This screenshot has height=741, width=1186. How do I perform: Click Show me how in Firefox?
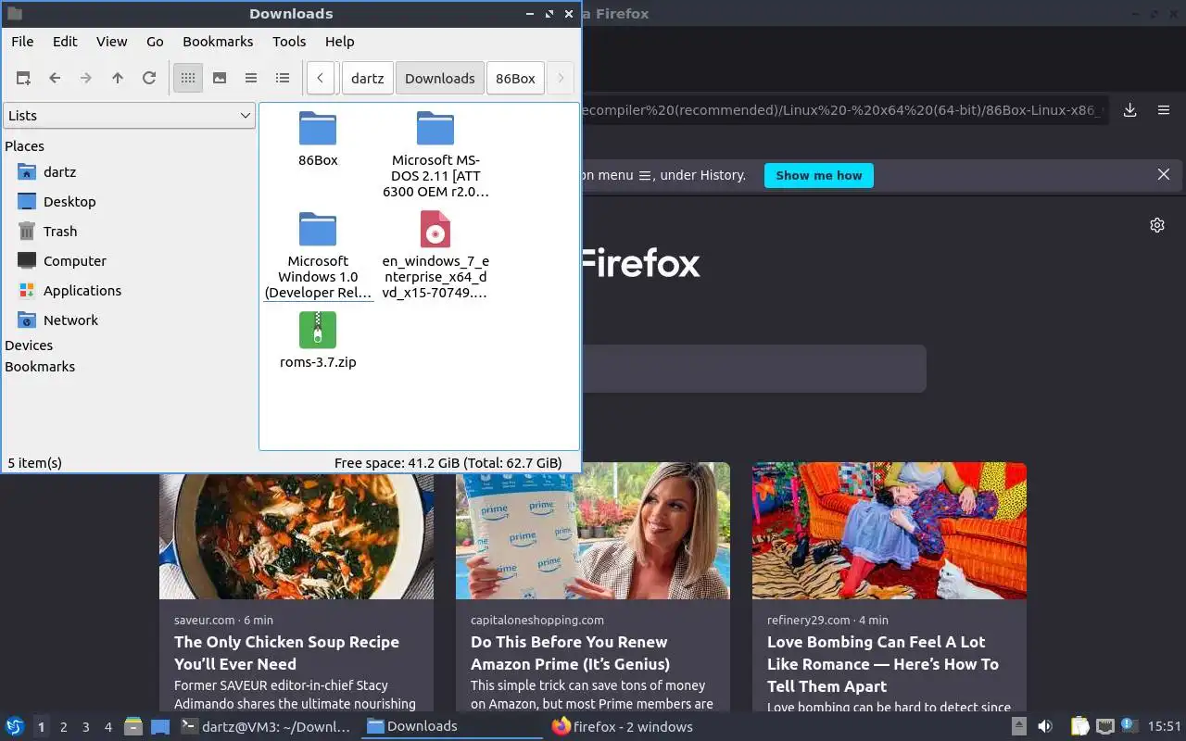click(819, 175)
